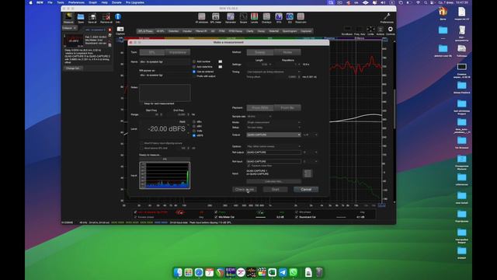Click the Save all toolbar icon
The height and width of the screenshot is (280, 497).
(92, 18)
